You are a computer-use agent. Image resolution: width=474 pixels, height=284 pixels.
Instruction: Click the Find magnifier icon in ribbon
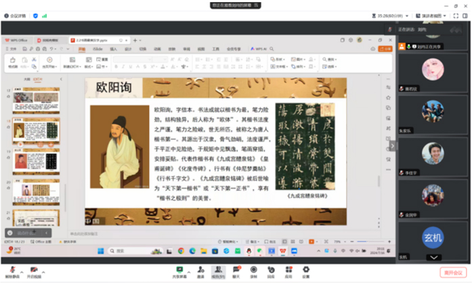pos(324,60)
